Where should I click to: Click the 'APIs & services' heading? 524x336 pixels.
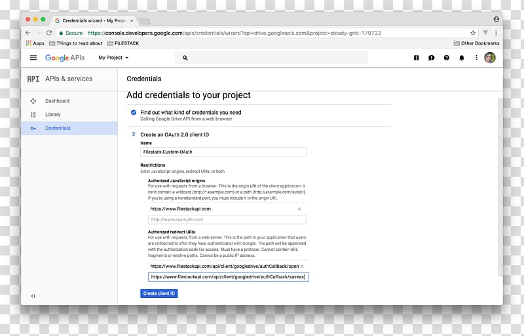(69, 79)
